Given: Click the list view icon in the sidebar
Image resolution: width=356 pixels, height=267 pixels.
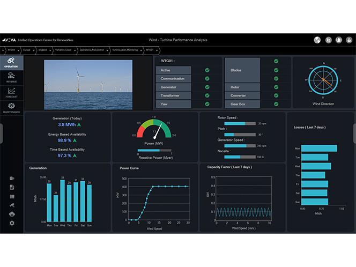Looking at the screenshot, I should tap(12, 196).
